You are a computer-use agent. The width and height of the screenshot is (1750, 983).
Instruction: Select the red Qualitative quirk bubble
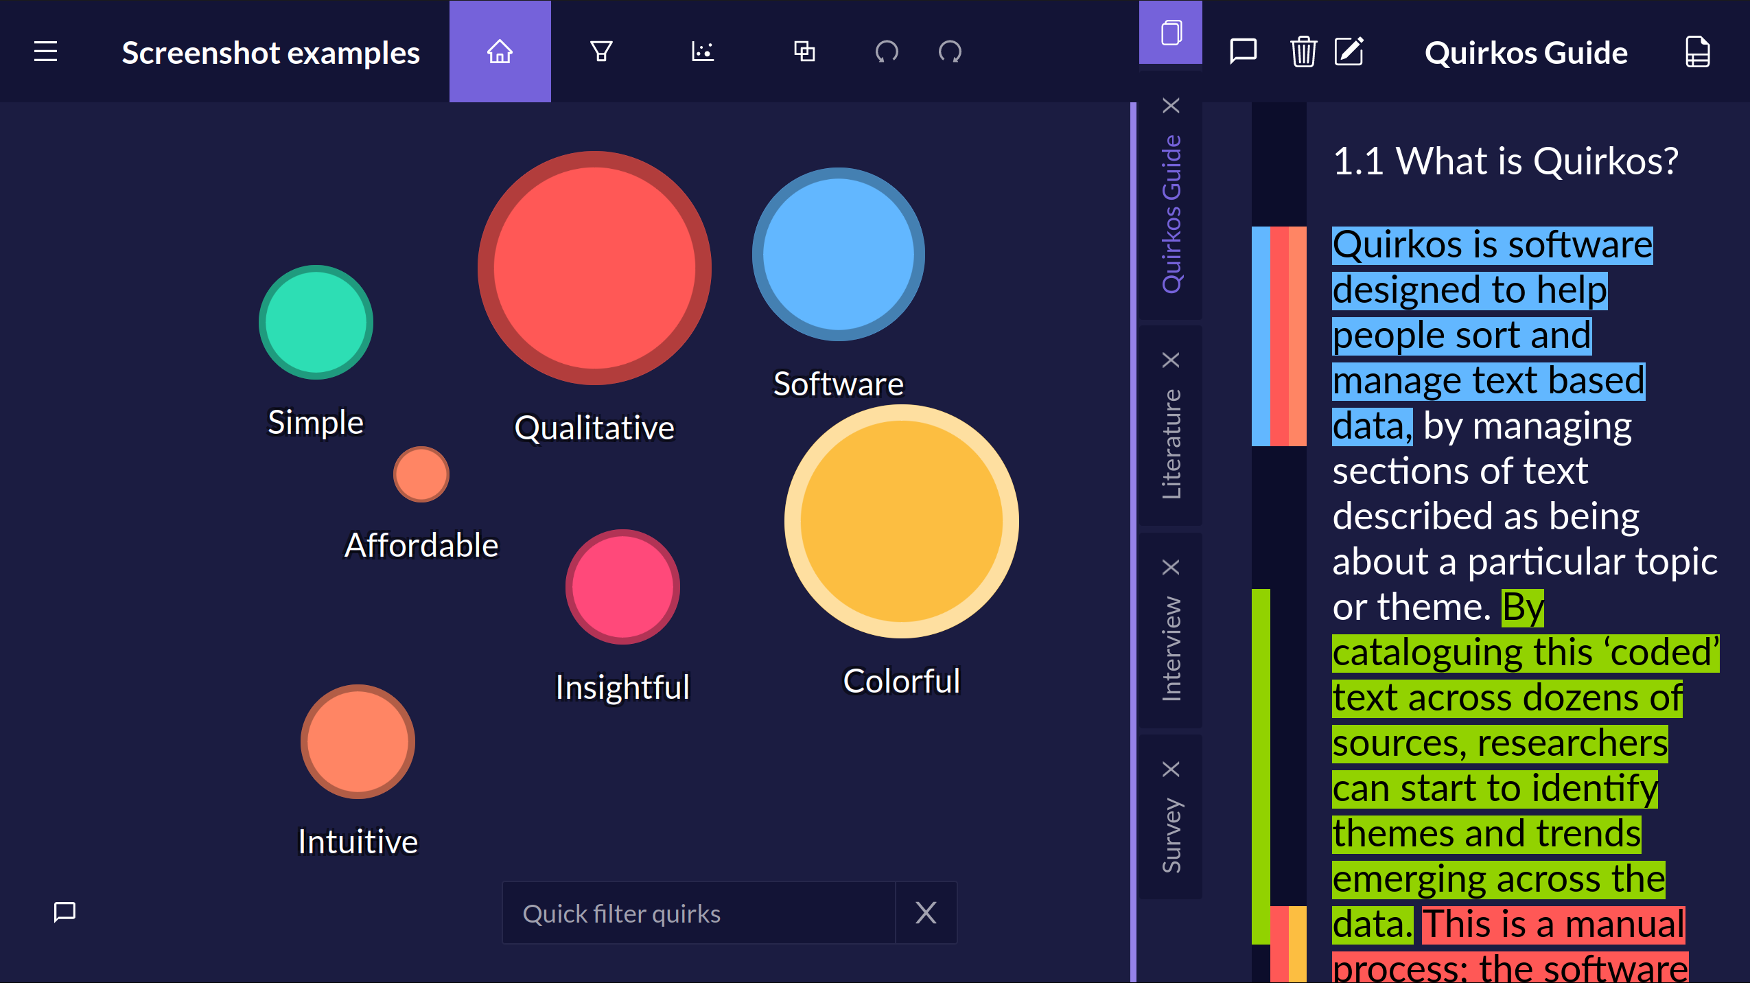[594, 268]
